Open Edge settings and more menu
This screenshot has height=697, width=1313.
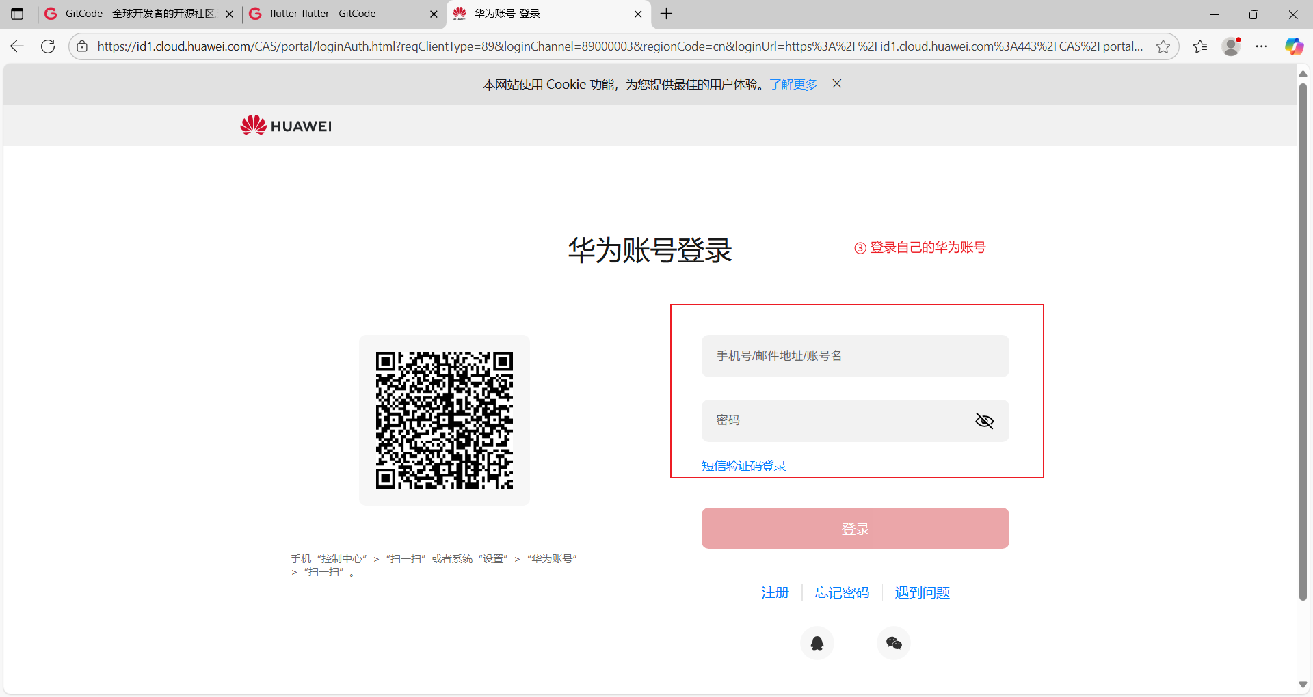click(x=1262, y=46)
